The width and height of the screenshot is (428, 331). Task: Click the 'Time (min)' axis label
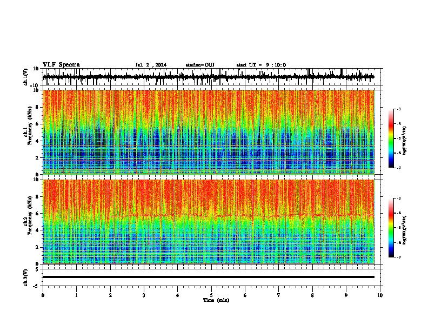(x=216, y=300)
